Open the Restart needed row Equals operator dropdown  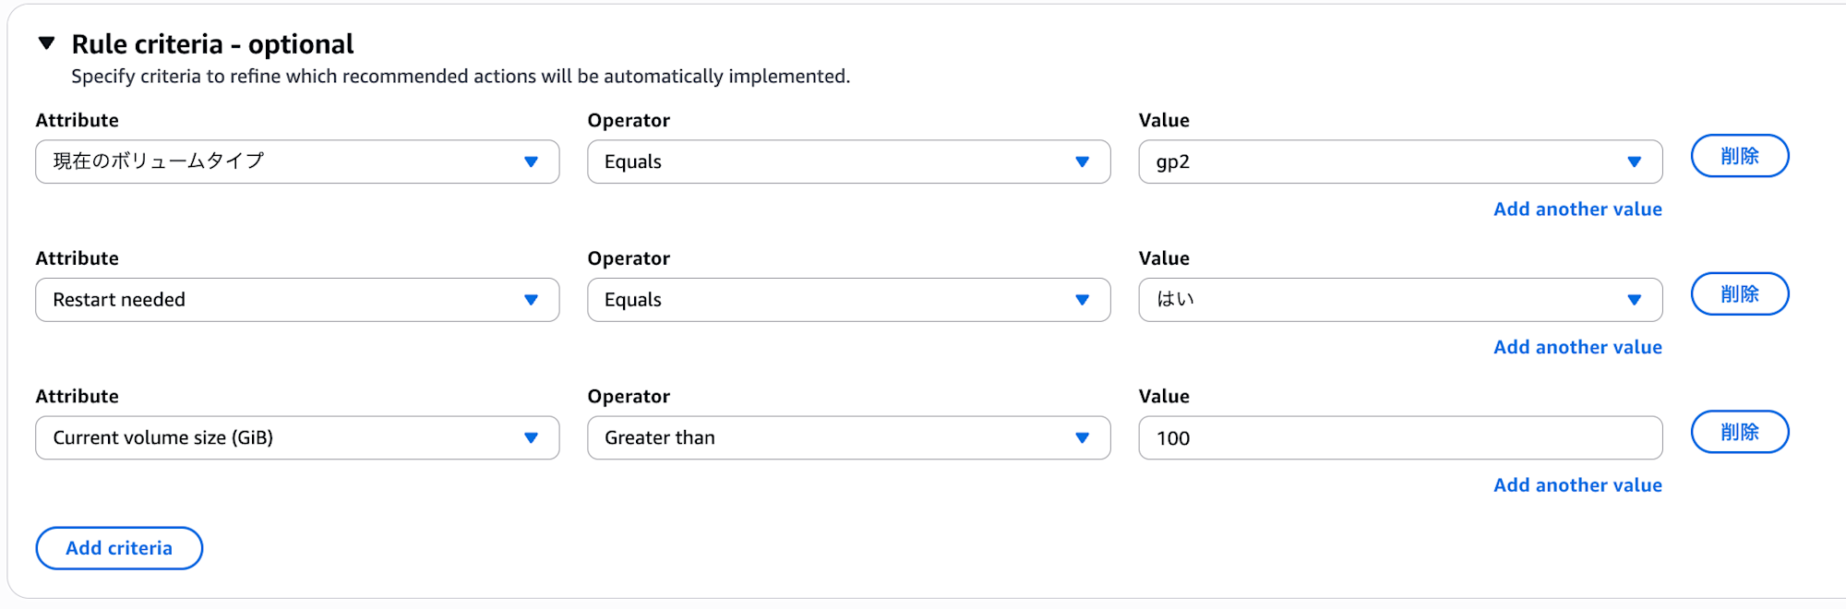click(848, 300)
